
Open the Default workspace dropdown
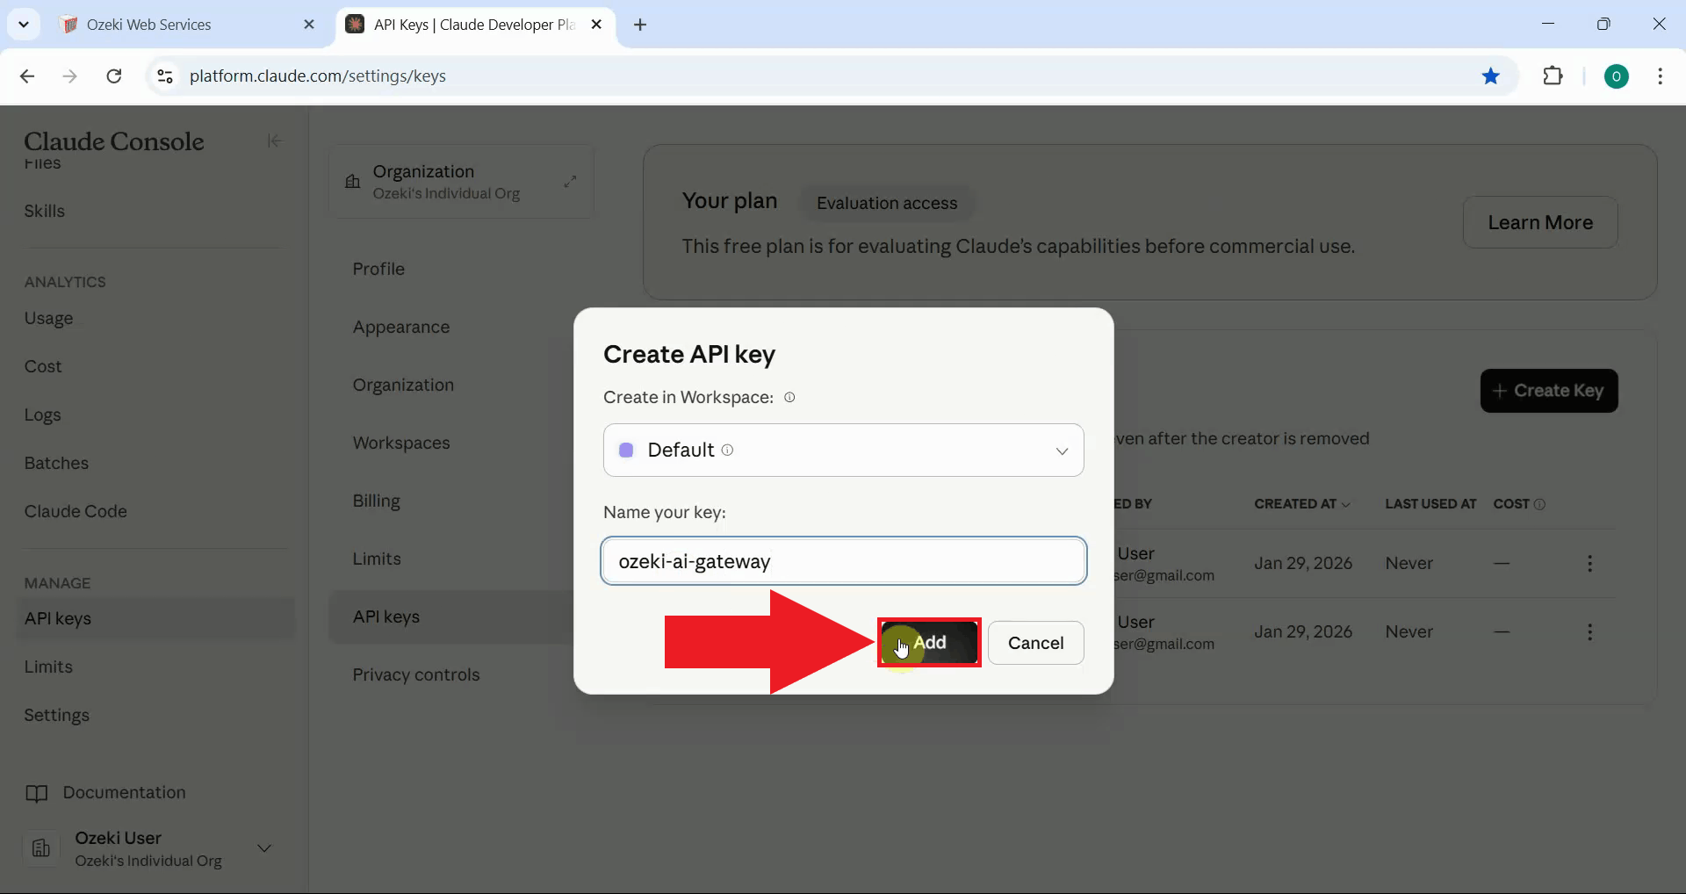(x=1061, y=450)
